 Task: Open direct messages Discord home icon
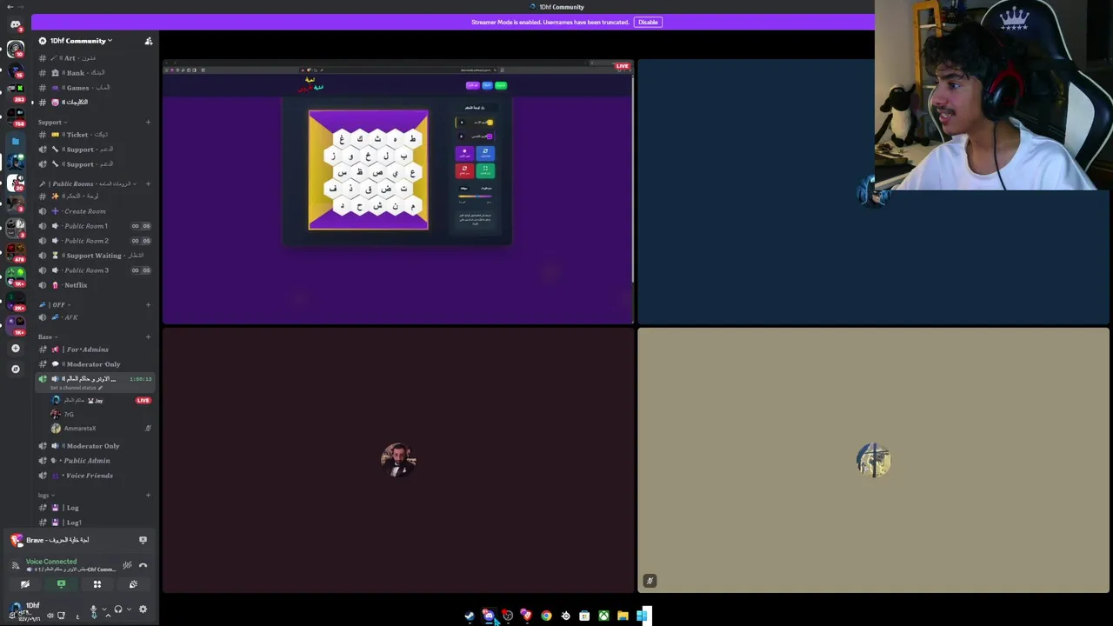(x=16, y=25)
